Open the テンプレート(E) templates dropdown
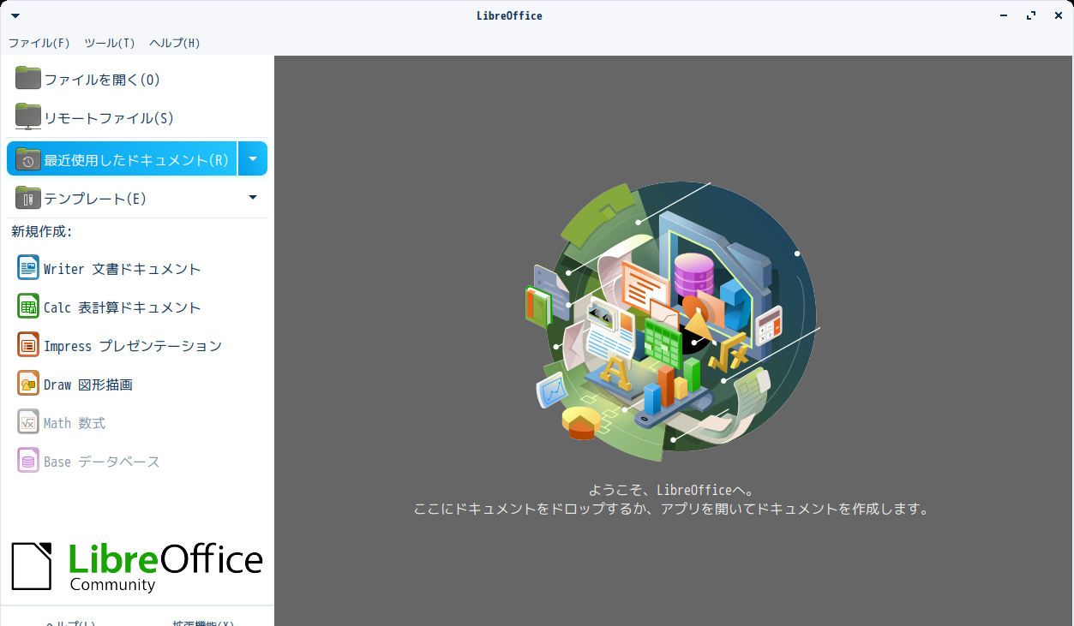The height and width of the screenshot is (626, 1074). pyautogui.click(x=253, y=198)
